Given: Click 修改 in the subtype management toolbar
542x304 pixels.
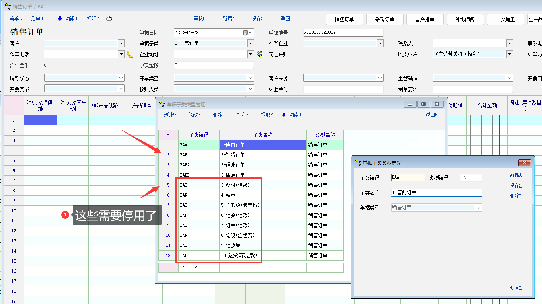Looking at the screenshot, I should pyautogui.click(x=194, y=115).
